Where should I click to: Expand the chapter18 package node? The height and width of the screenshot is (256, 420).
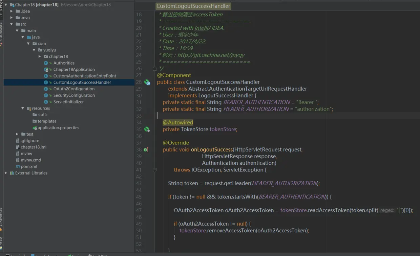click(40, 56)
